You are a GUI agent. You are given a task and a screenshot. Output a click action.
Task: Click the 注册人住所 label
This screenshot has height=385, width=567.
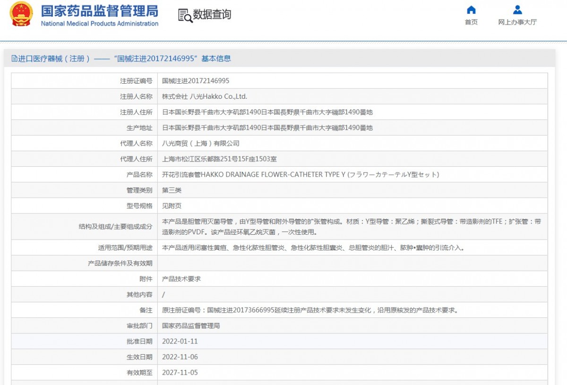136,112
